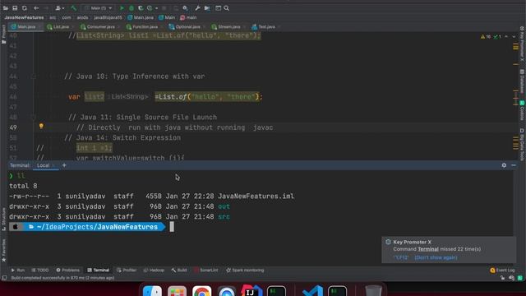Image resolution: width=526 pixels, height=296 pixels.
Task: Switch to the List.java editor tab
Action: (x=58, y=26)
